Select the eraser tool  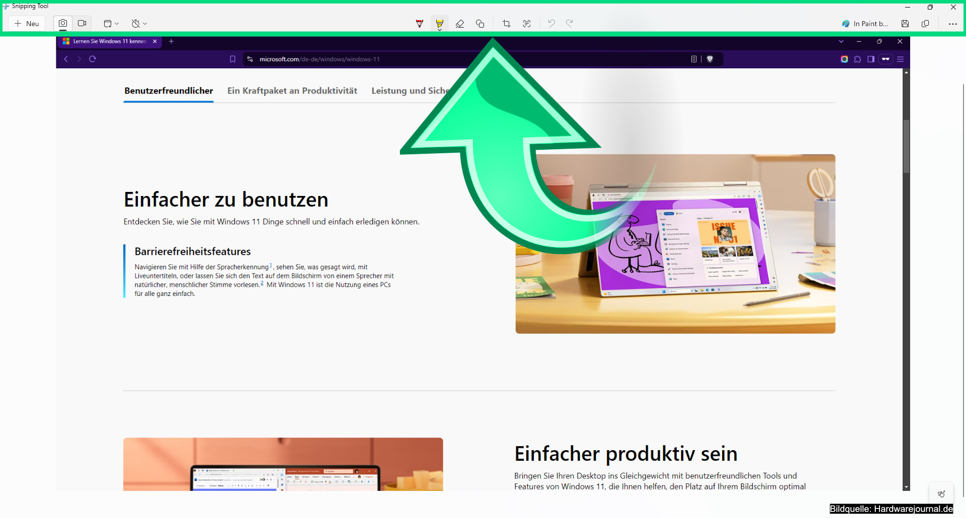point(460,24)
